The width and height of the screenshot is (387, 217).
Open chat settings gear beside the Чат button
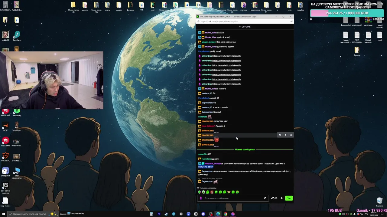coord(281,198)
